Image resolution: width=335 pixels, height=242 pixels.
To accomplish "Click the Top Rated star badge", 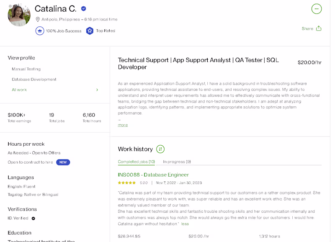I will coord(90,31).
